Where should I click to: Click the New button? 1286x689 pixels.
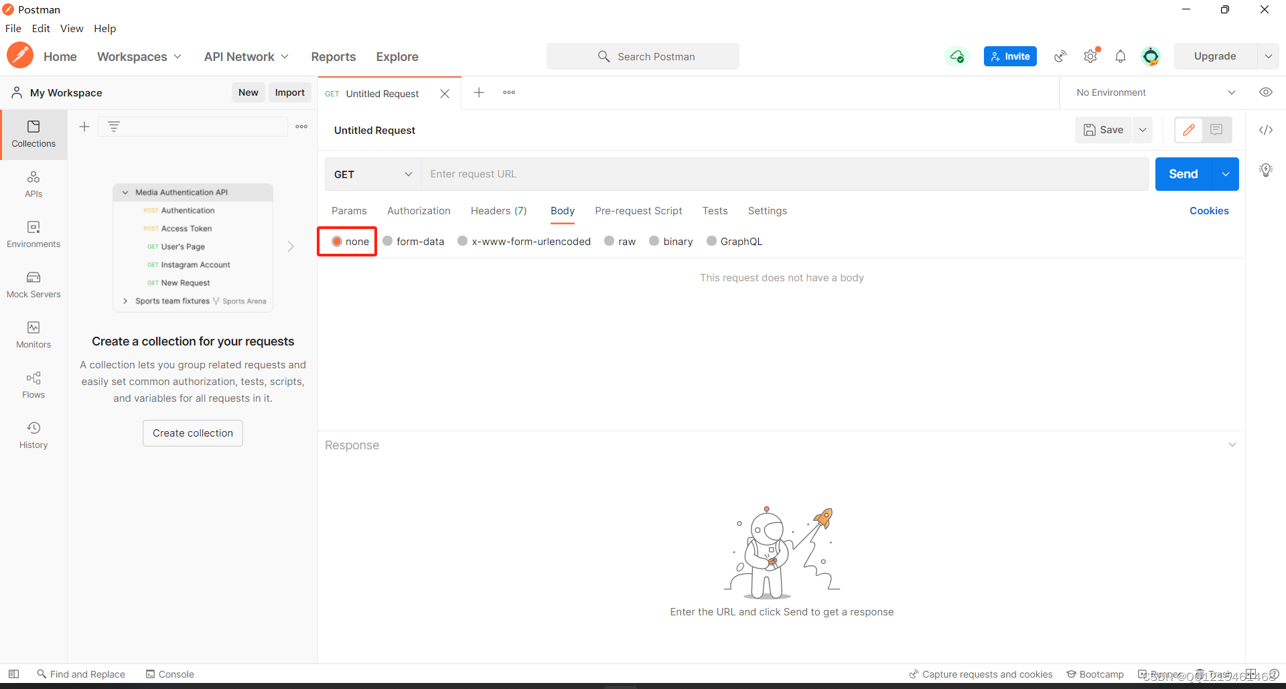(x=248, y=92)
